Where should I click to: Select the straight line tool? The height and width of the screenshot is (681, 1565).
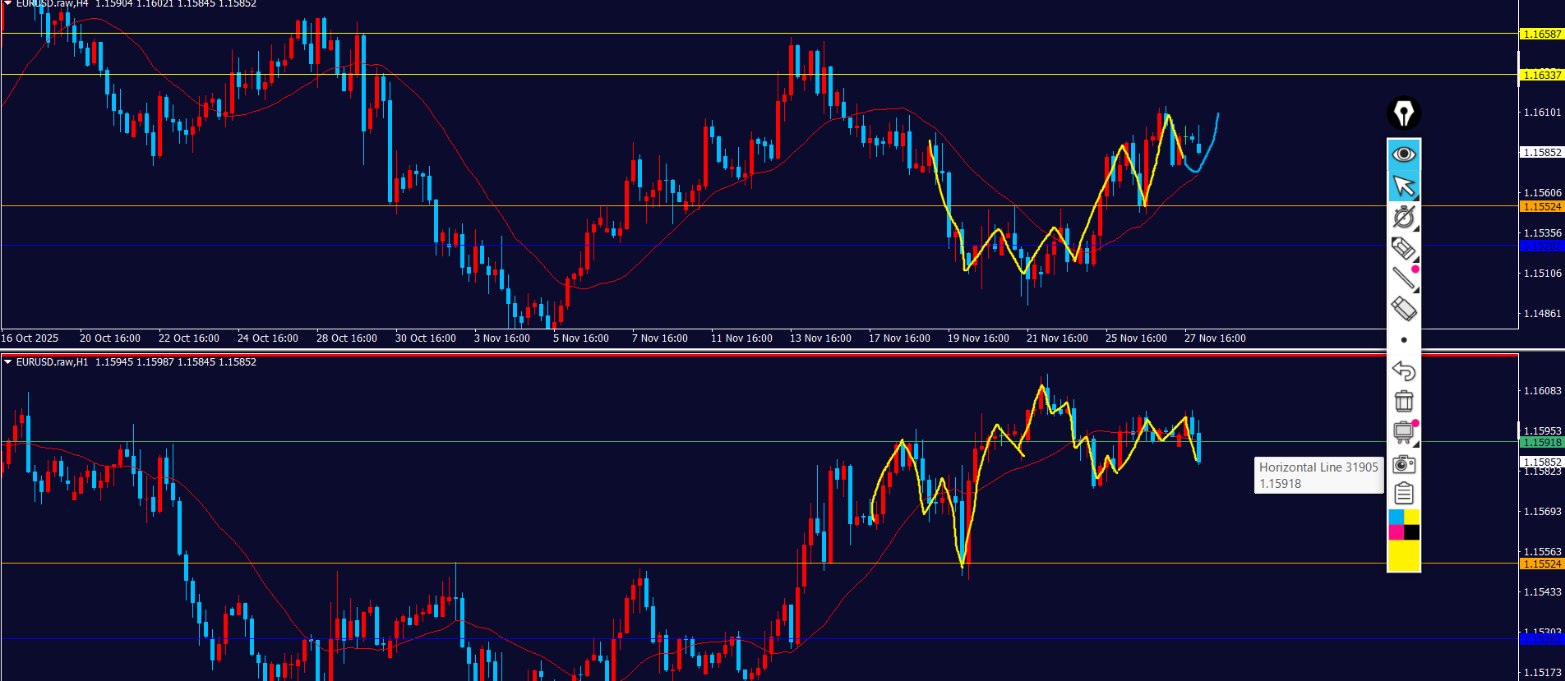1403,278
